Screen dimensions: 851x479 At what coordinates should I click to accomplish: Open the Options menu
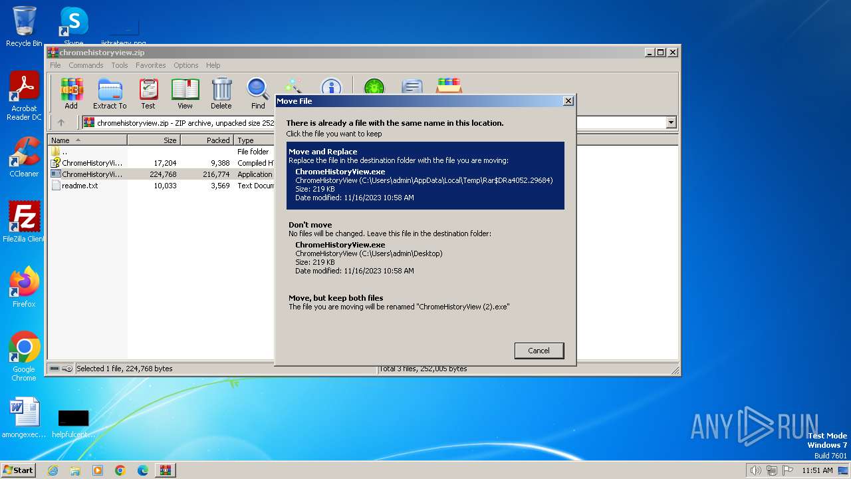(186, 65)
